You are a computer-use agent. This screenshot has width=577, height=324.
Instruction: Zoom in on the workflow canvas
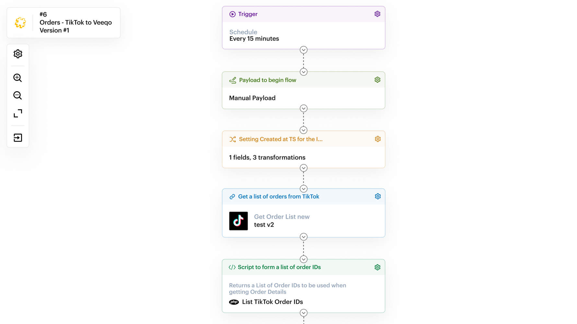pyautogui.click(x=18, y=78)
